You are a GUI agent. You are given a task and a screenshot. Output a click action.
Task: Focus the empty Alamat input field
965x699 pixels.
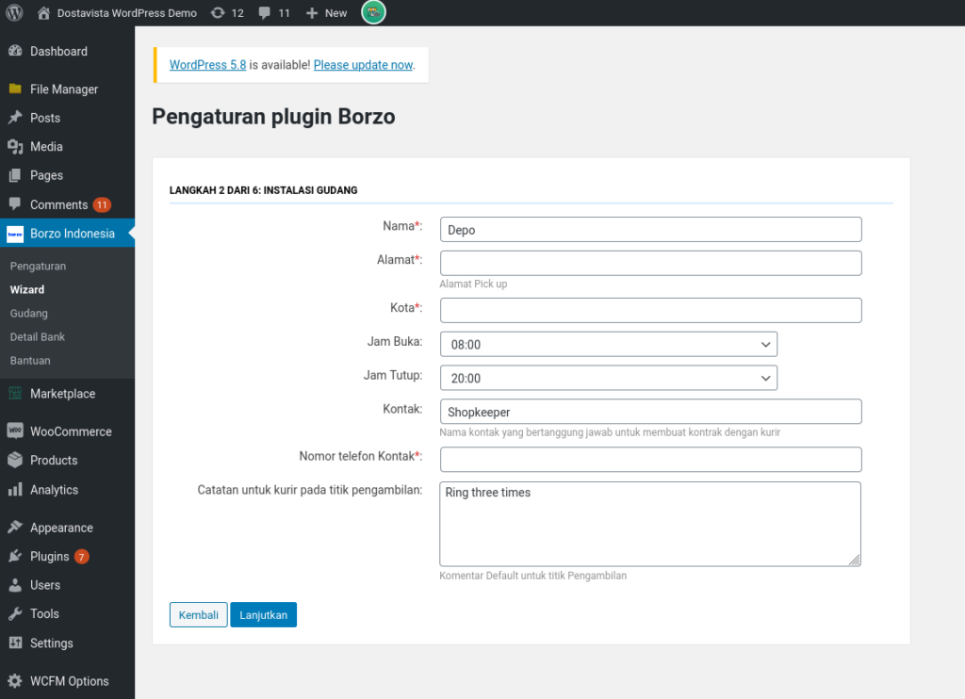tap(650, 263)
